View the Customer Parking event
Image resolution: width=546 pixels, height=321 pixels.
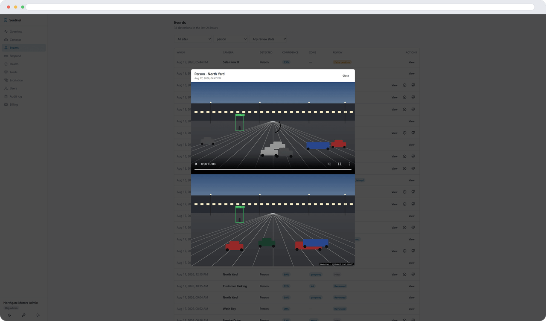tap(411, 286)
